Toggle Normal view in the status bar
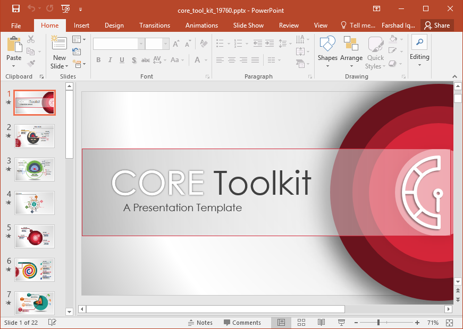463x329 pixels. tap(281, 323)
